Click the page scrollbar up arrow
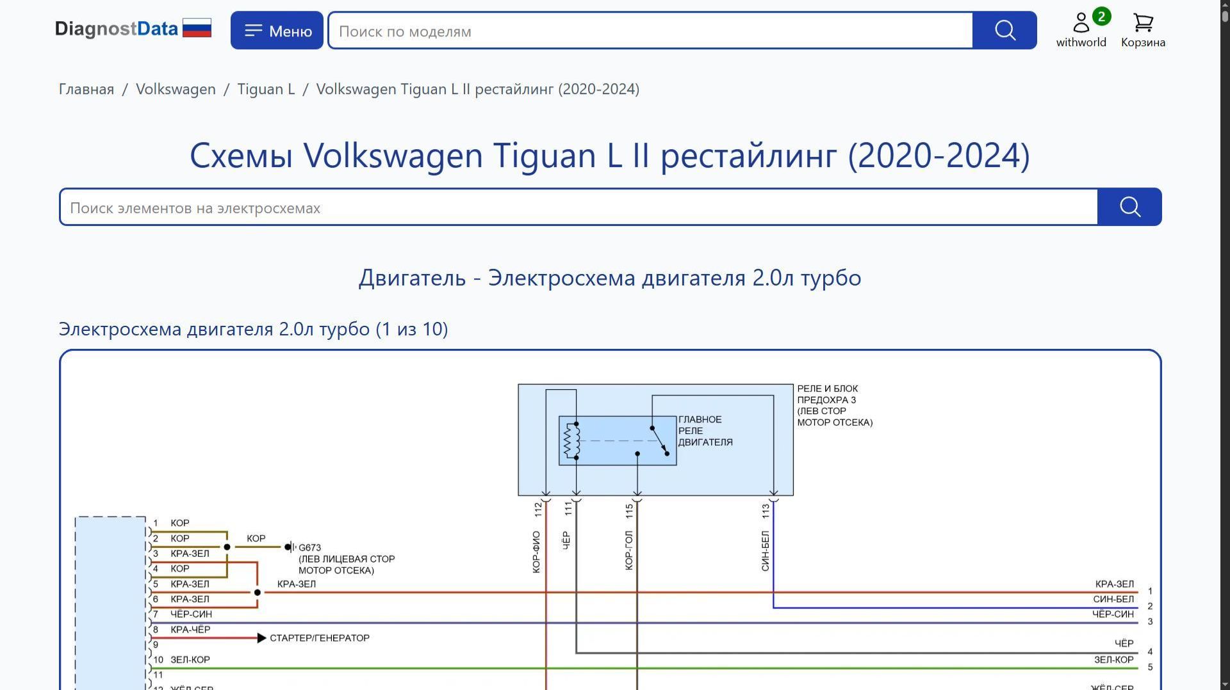The image size is (1230, 690). 1225,5
